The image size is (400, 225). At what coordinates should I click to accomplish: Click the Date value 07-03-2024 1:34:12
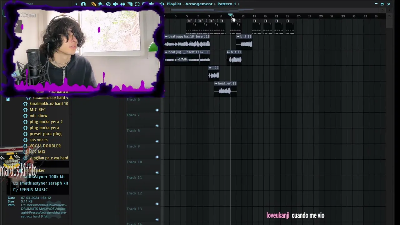[x=36, y=198]
